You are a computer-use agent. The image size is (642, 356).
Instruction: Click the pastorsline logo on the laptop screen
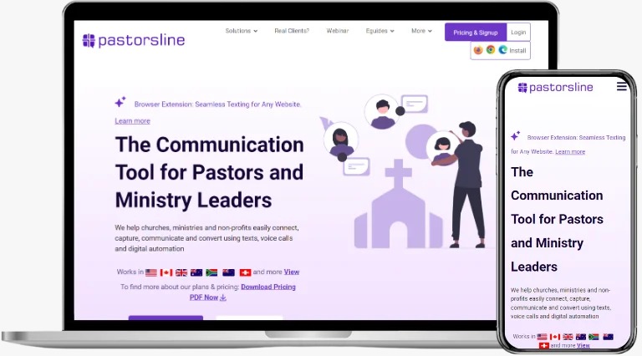[x=134, y=40]
